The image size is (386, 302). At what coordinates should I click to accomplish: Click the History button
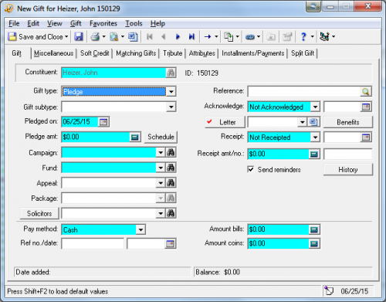tap(348, 170)
